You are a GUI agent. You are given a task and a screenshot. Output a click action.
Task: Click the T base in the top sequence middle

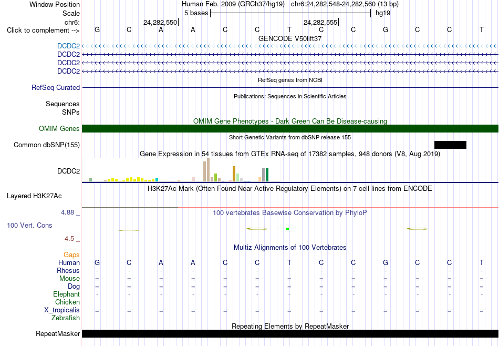(x=289, y=29)
